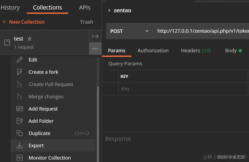249x162 pixels.
Task: Click the Key input field in Query Params
Action: click(183, 89)
